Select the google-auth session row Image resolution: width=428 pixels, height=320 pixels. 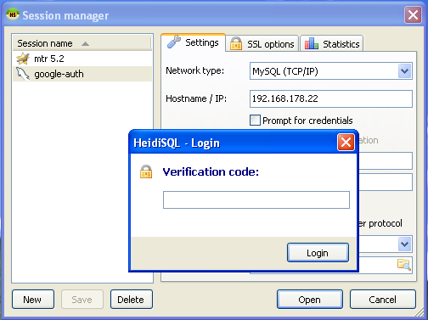[82, 74]
